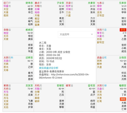Select the 夫妻宫 palace label
Viewport: 127px width, 113px height.
click(91, 3)
